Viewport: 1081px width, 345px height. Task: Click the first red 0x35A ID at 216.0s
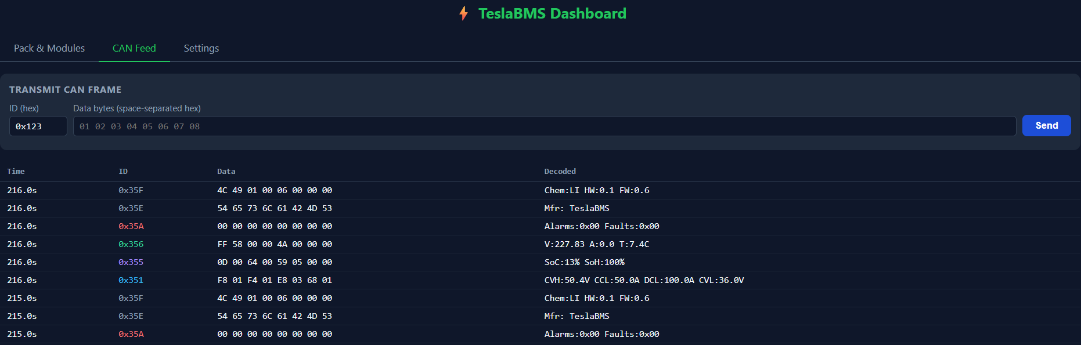point(131,226)
